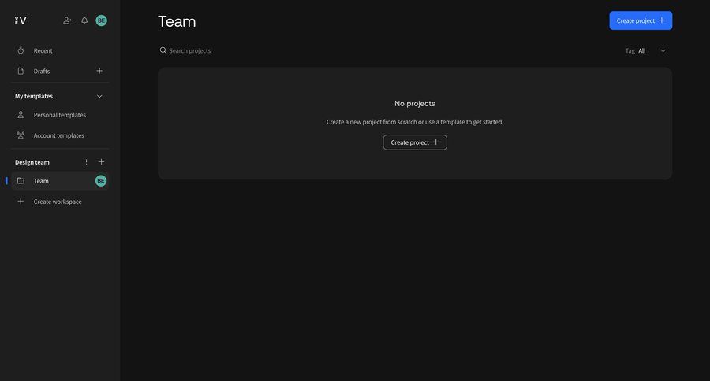Open the BE profile avatar at top

click(102, 20)
